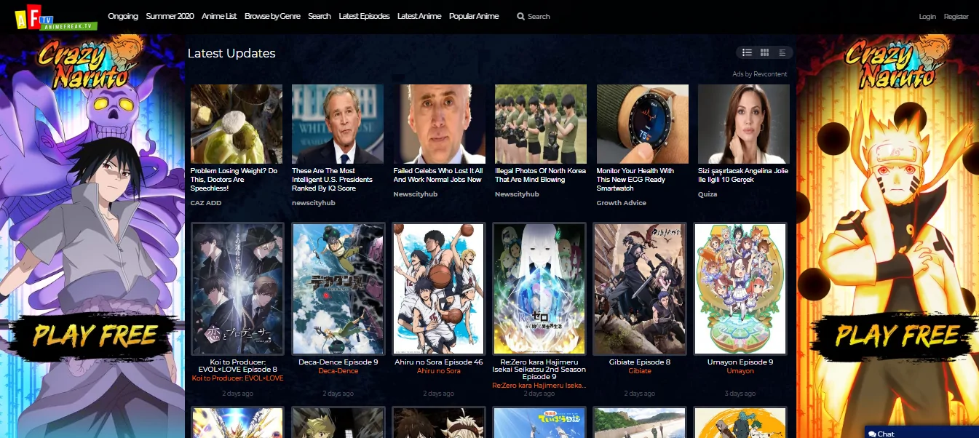The image size is (979, 438).
Task: Open the Failed Celebs ad image
Action: (440, 124)
